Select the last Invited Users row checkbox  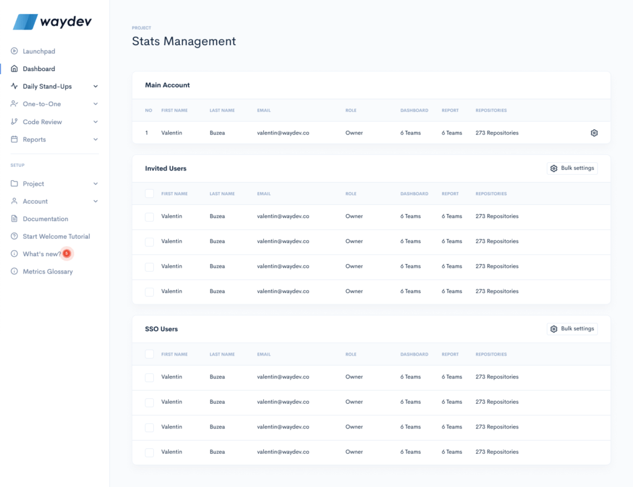[x=149, y=291]
